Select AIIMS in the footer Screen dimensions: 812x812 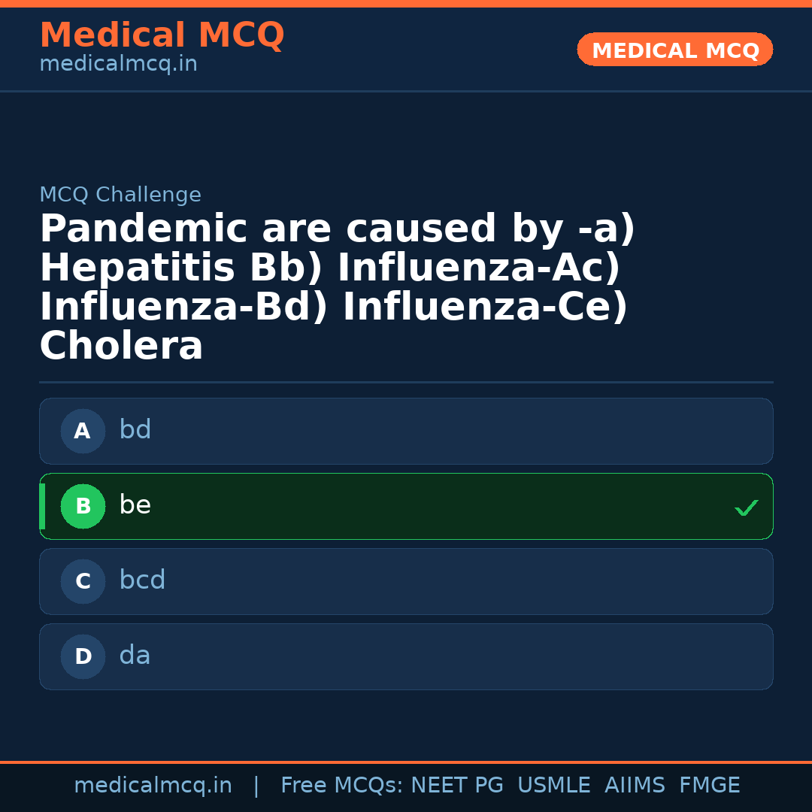click(x=635, y=786)
